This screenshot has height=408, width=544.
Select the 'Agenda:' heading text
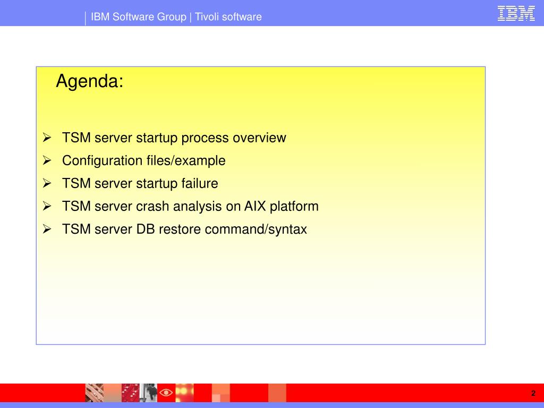pyautogui.click(x=90, y=81)
